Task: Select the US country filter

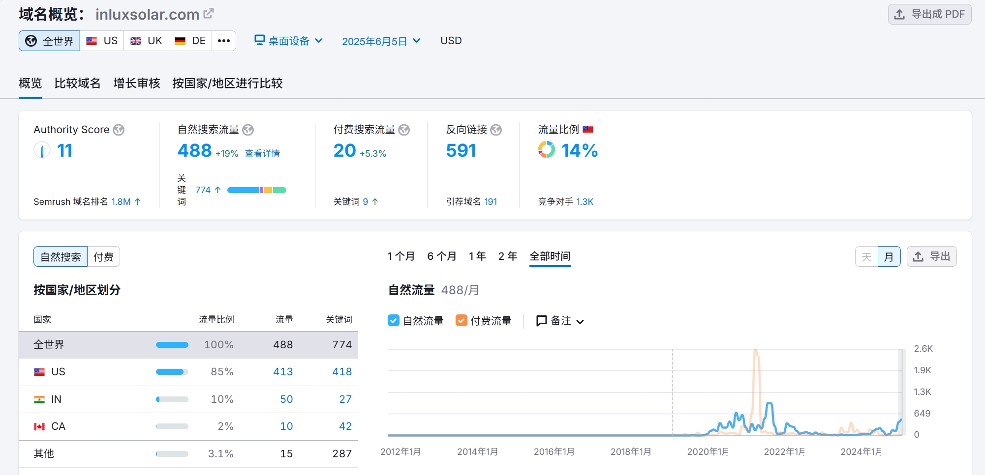Action: [x=102, y=41]
